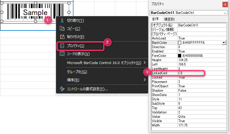
Task: Expand 順序(R) submenu arrow
Action: (x=145, y=80)
